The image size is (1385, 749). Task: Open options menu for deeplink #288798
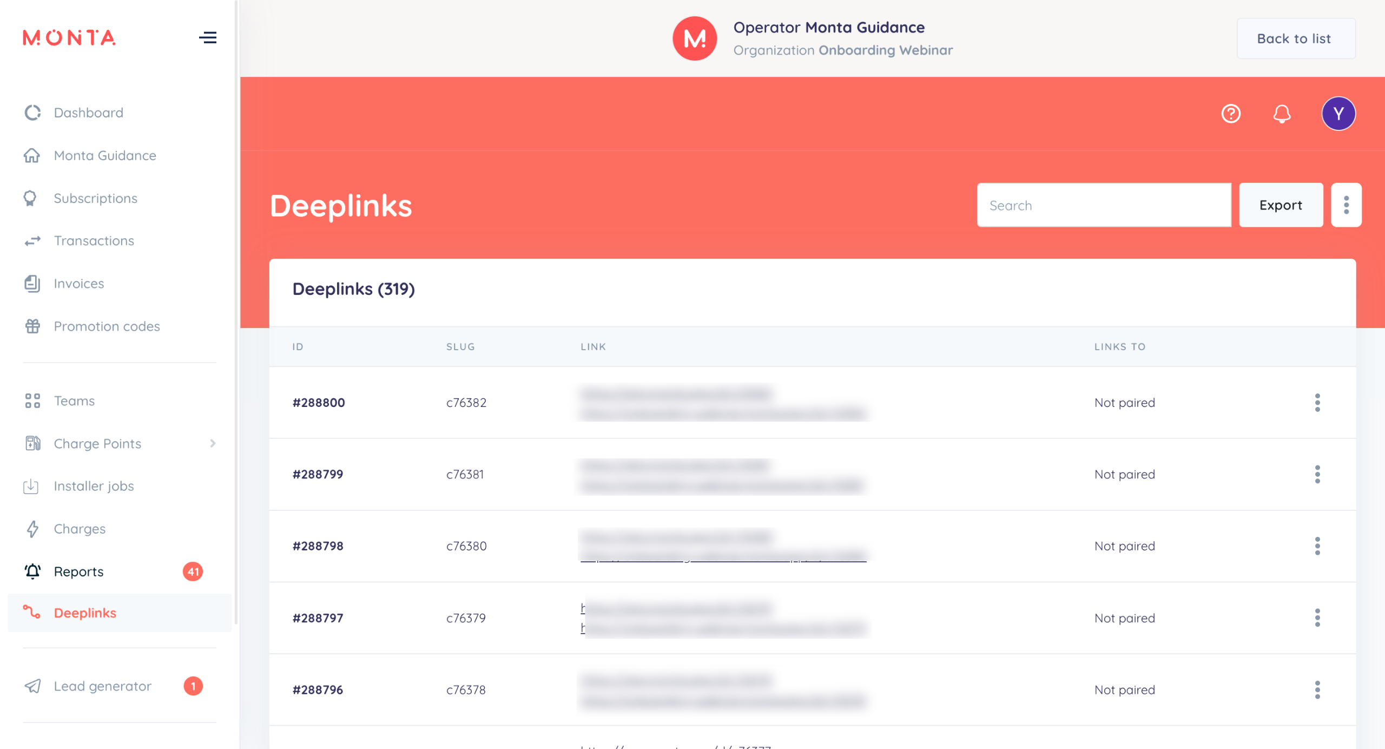pos(1317,546)
